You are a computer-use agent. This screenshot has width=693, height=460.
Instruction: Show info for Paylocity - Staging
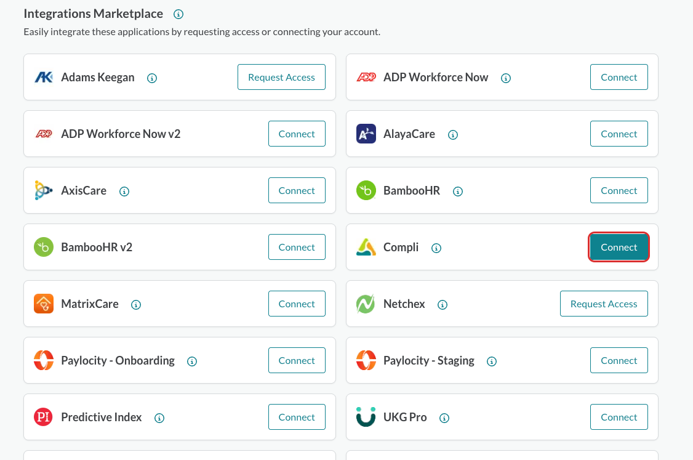pos(492,361)
